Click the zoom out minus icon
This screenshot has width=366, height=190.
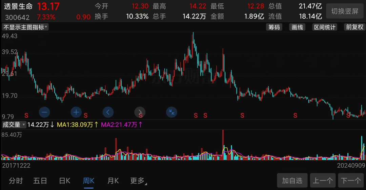pos(44,112)
